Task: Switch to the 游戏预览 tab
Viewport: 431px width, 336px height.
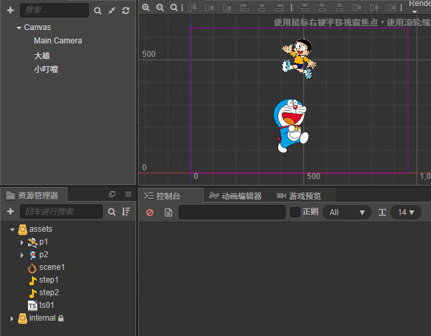Action: [299, 196]
